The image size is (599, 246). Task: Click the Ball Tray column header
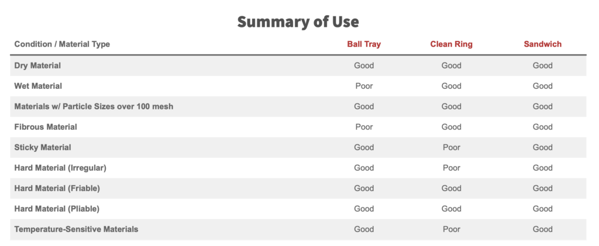364,44
